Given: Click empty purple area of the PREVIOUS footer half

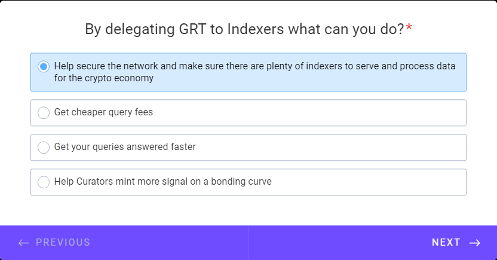Looking at the screenshot, I should coord(168,243).
